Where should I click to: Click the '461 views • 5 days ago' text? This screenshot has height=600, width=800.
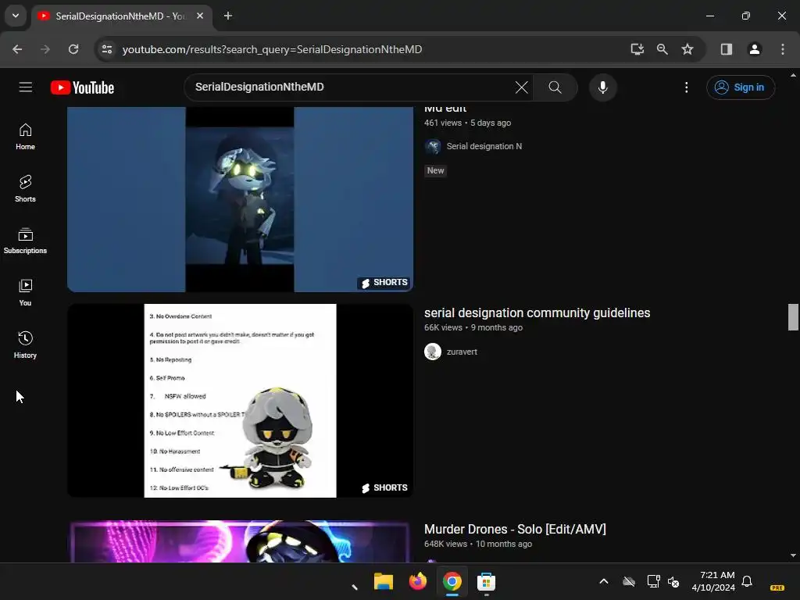pos(467,123)
